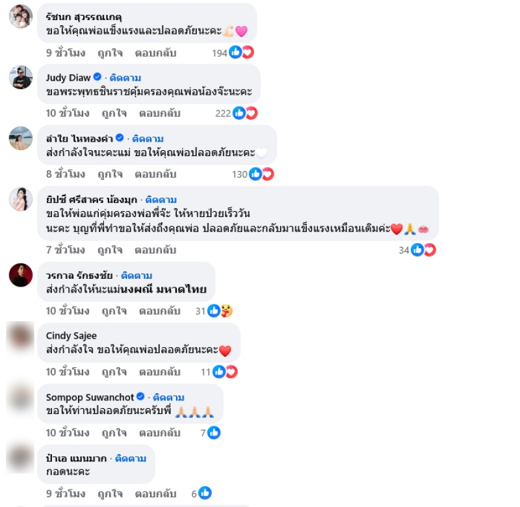Open รัชนก สุวรรณเกตุ profile picture
Viewport: 520px width, 507px height.
[x=21, y=17]
